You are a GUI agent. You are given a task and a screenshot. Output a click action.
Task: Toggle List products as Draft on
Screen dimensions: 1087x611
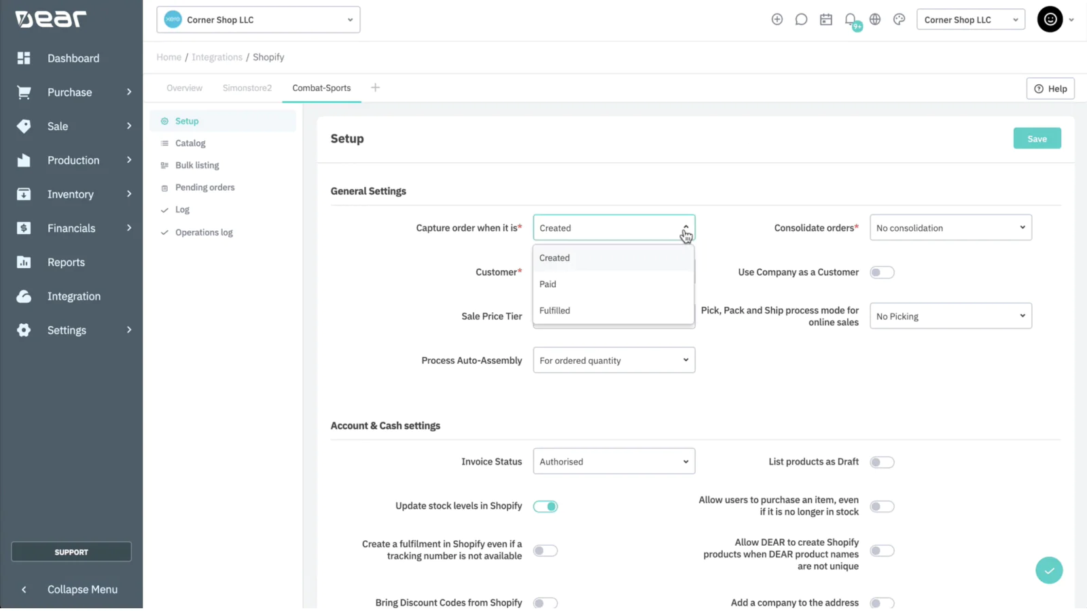point(882,462)
